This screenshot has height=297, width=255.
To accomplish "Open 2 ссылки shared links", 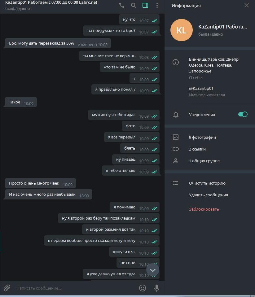I will tap(197, 149).
